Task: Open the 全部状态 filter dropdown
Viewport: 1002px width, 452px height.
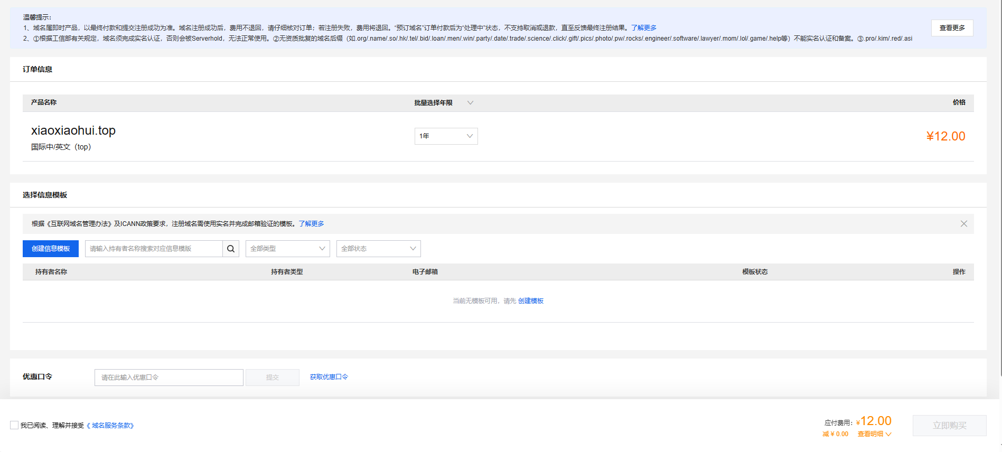Action: coord(378,249)
